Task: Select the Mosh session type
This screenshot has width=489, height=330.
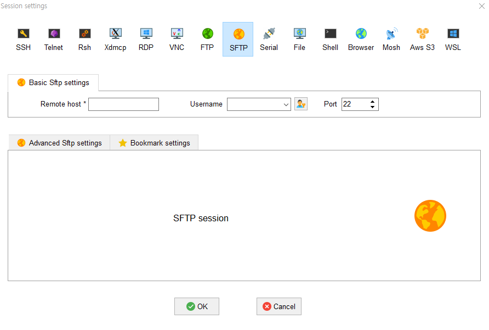Action: 391,40
